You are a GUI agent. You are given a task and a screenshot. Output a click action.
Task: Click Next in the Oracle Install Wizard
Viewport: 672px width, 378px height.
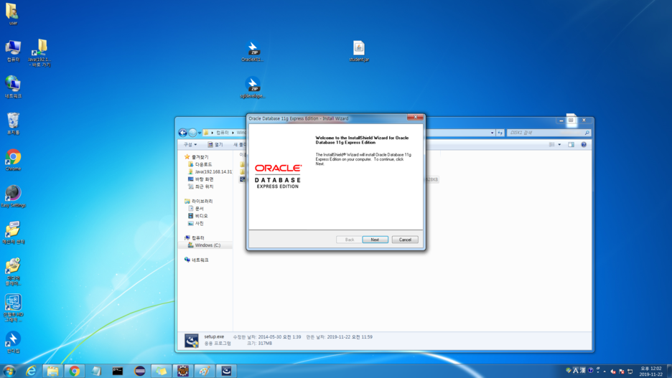tap(375, 240)
